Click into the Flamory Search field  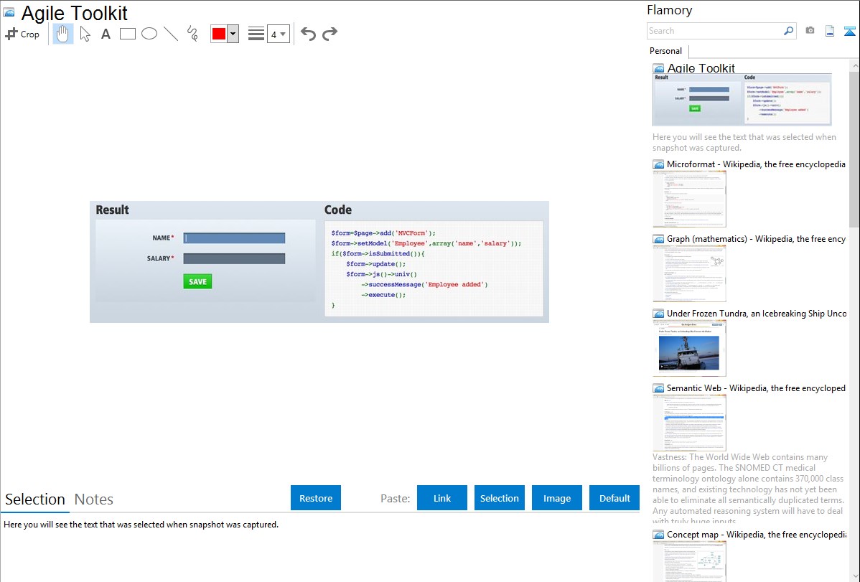(715, 31)
